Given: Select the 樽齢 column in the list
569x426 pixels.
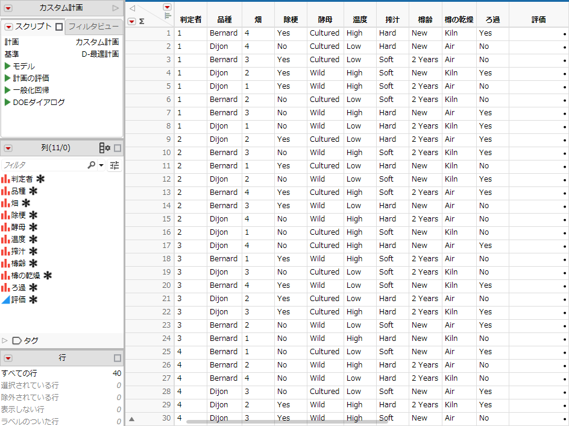Looking at the screenshot, I should 18,263.
